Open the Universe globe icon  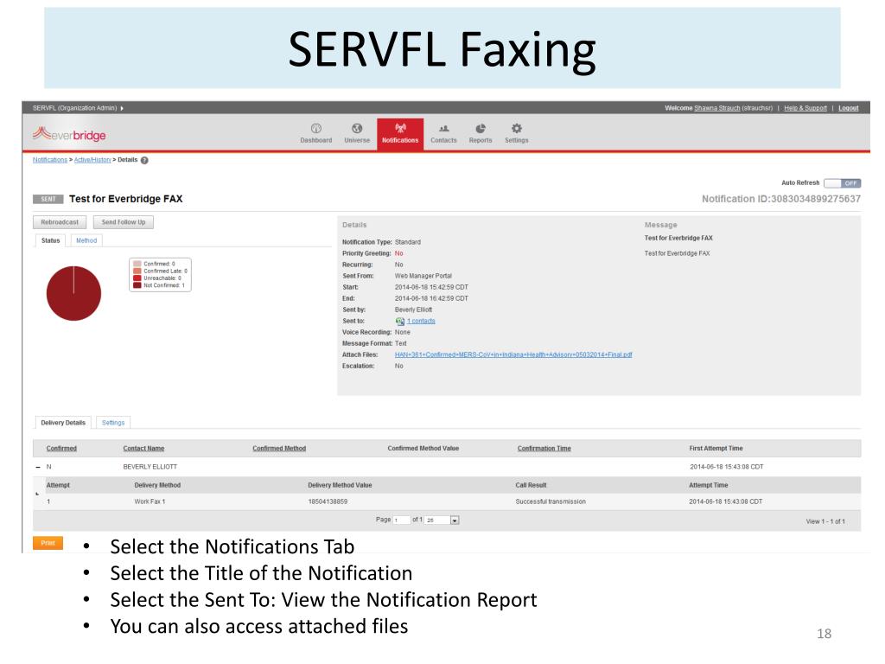[x=357, y=129]
